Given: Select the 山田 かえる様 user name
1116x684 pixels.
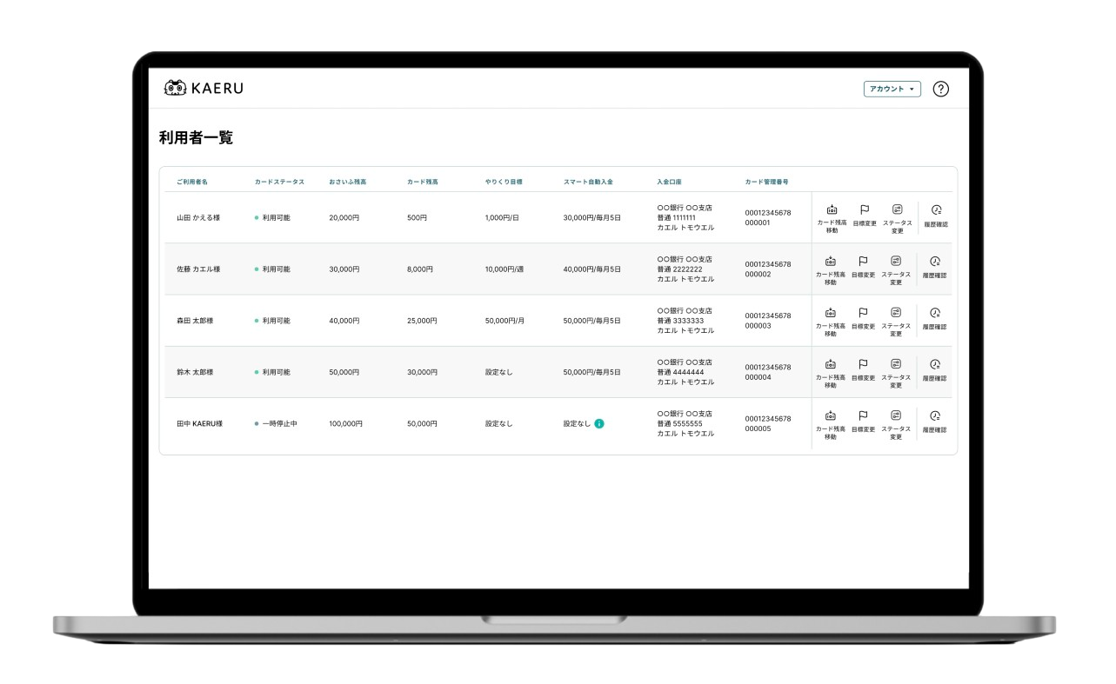Looking at the screenshot, I should tap(198, 218).
